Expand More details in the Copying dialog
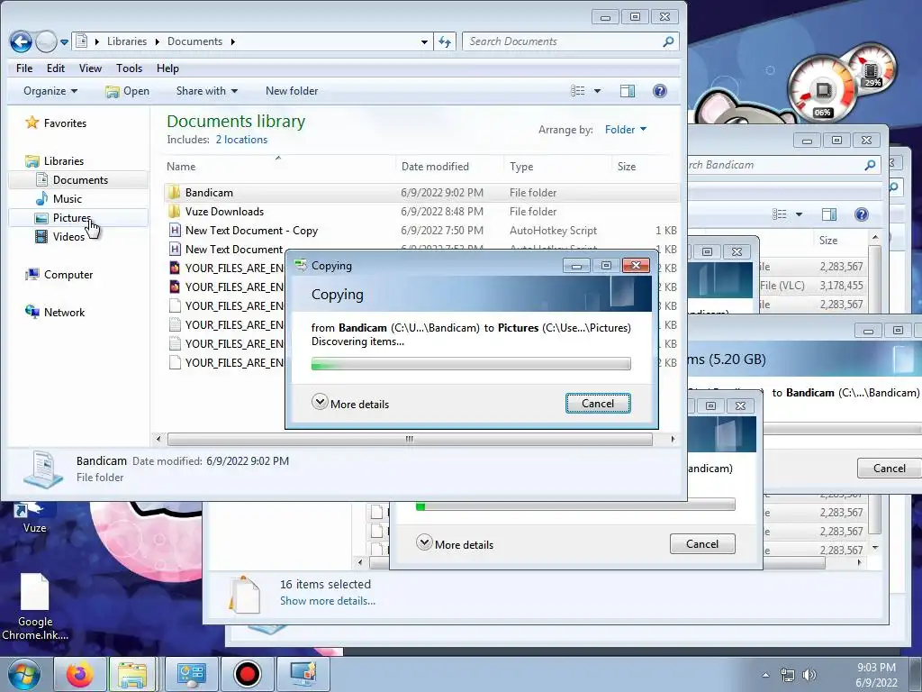The width and height of the screenshot is (922, 692). pyautogui.click(x=350, y=403)
